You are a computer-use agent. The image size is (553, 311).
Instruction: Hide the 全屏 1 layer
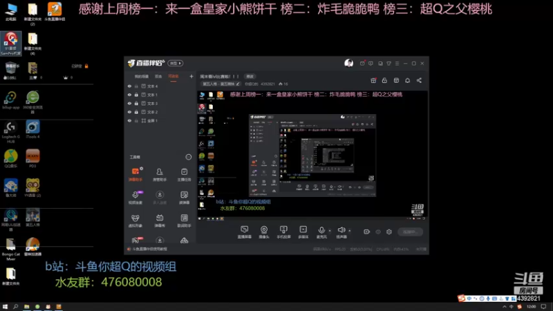(x=129, y=120)
